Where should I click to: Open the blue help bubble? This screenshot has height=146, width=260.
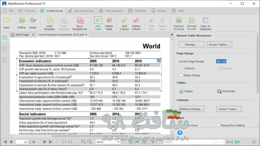tap(180, 133)
